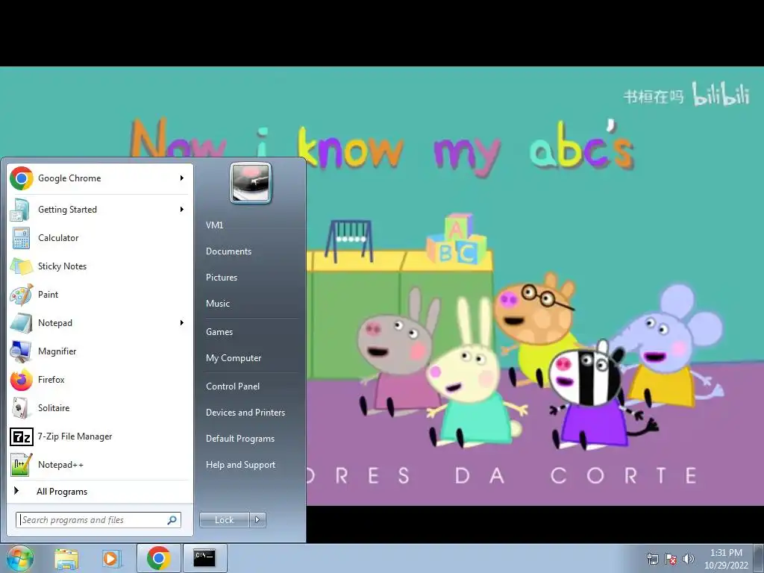Click the Show desktop strip

point(760,558)
